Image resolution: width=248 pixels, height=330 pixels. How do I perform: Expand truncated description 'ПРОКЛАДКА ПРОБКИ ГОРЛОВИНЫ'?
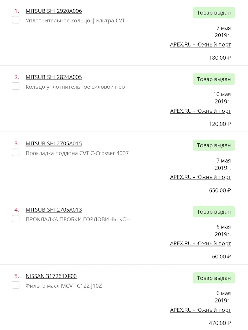(128, 220)
